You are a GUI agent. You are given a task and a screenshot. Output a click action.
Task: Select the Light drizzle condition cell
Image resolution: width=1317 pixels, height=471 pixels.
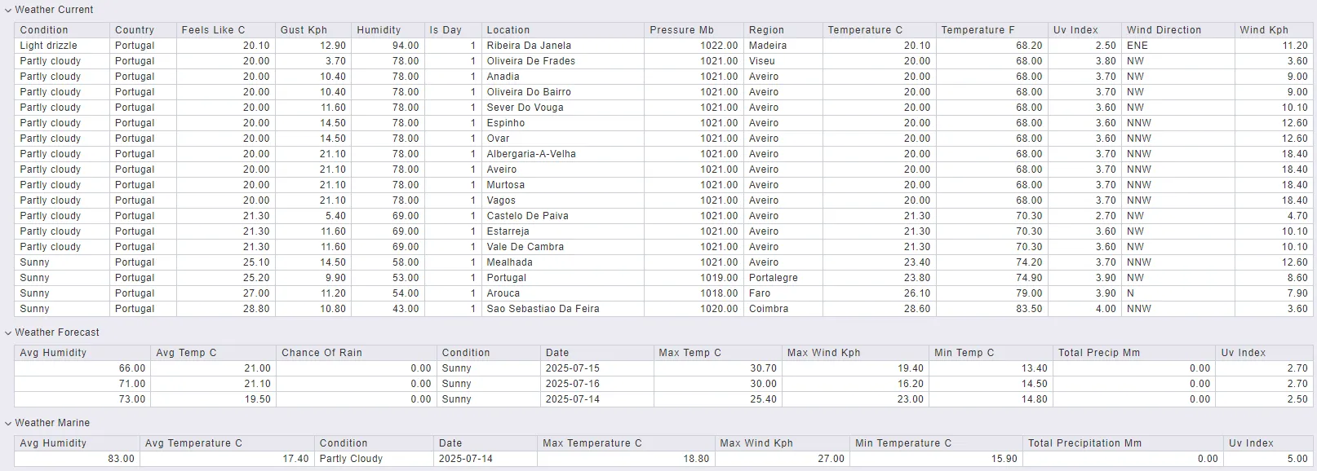pos(62,46)
